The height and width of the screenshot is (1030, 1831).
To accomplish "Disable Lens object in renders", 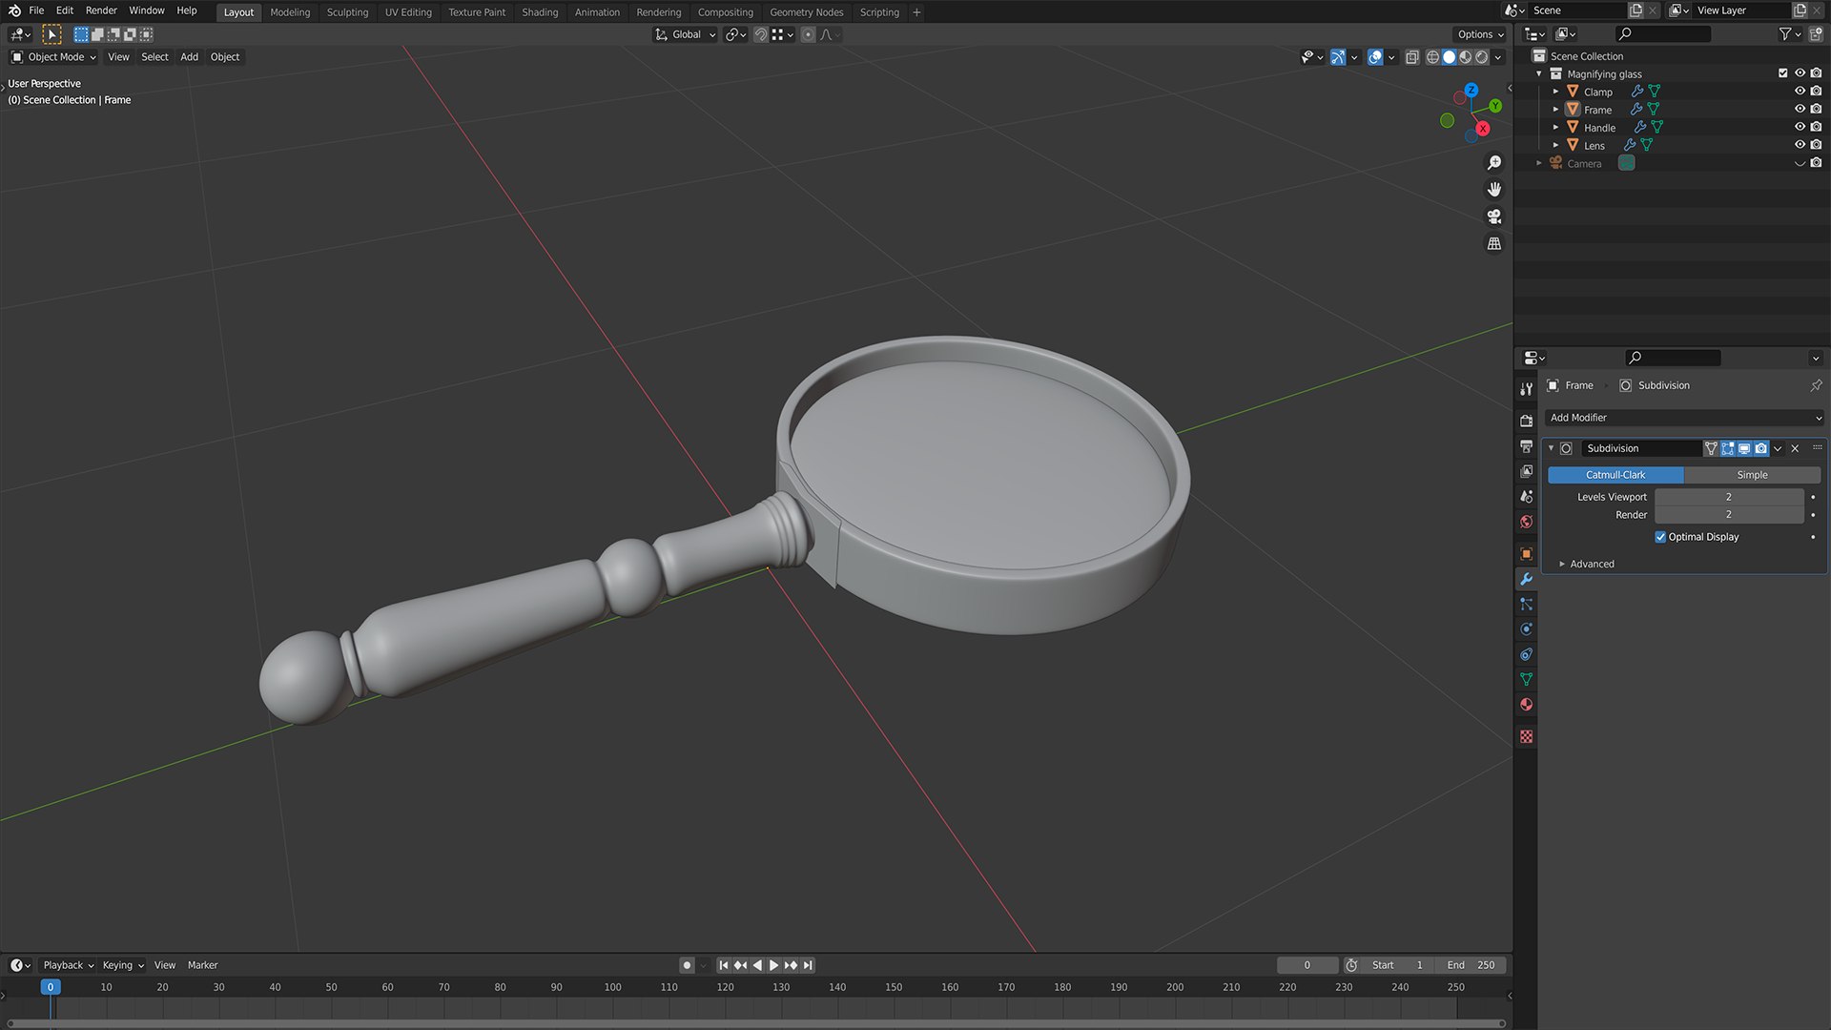I will pyautogui.click(x=1816, y=145).
